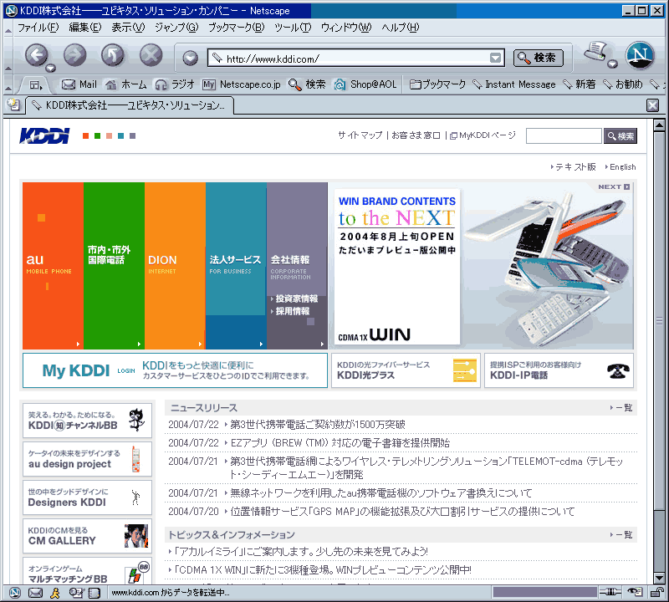Click the My KDDI LOGIN banner
Image resolution: width=669 pixels, height=602 pixels.
tap(175, 370)
